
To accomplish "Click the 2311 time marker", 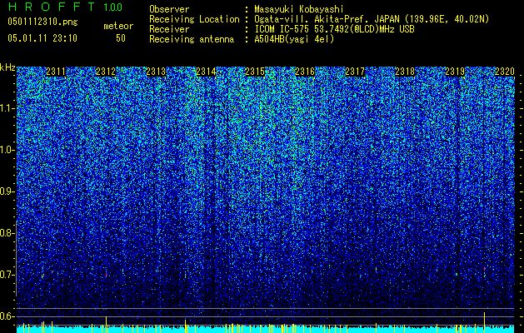I will pos(56,72).
